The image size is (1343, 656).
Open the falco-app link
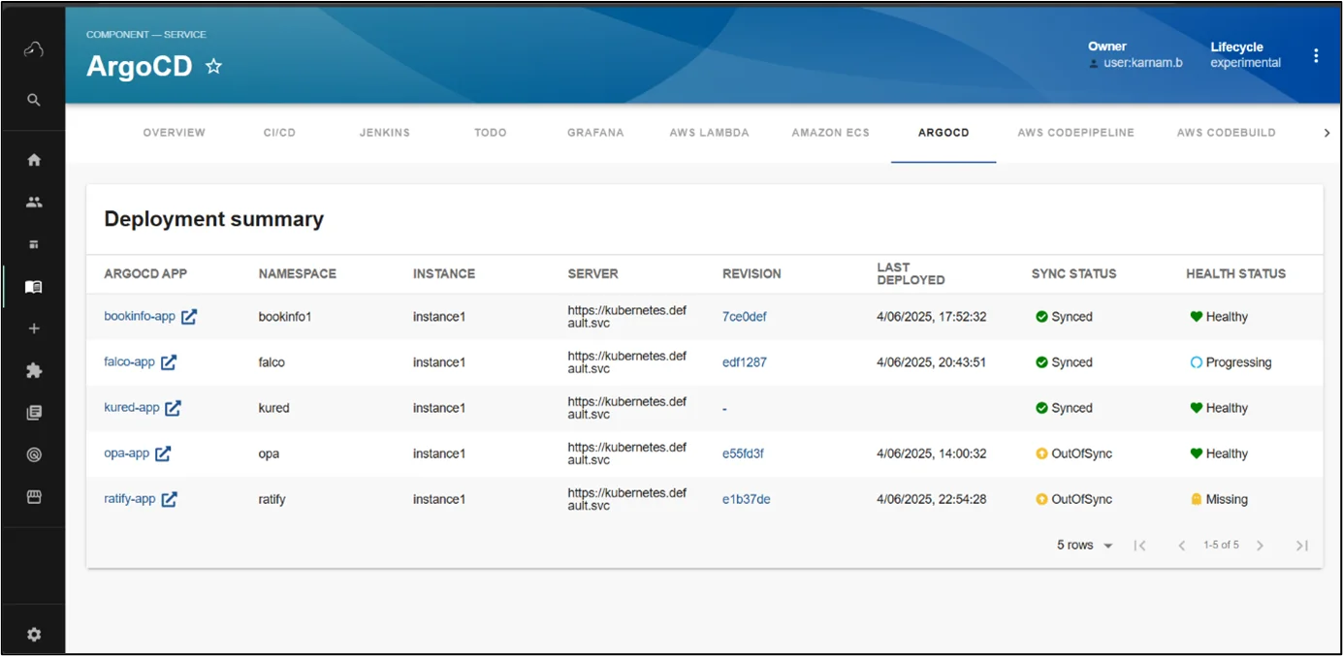129,362
